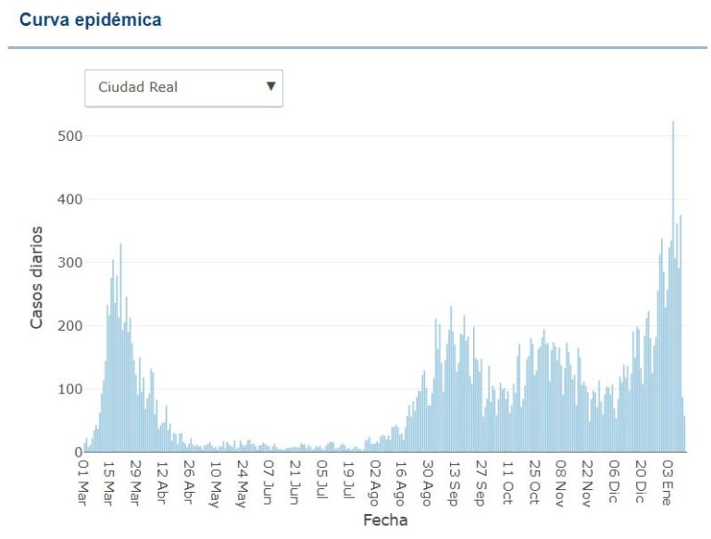Viewport: 711px width, 539px height.
Task: Click the 25 Oct date label
Action: [533, 481]
